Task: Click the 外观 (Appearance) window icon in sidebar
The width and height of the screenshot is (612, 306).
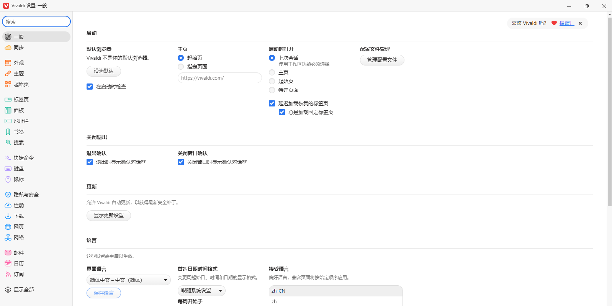Action: click(x=8, y=63)
